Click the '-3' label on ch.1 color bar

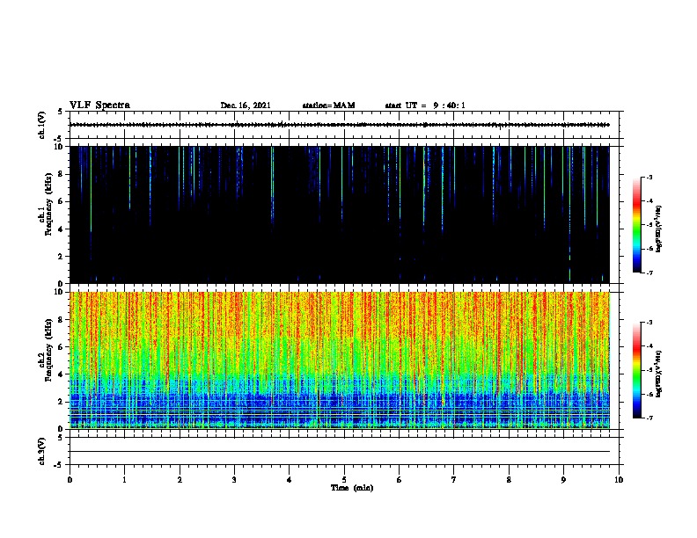click(649, 177)
